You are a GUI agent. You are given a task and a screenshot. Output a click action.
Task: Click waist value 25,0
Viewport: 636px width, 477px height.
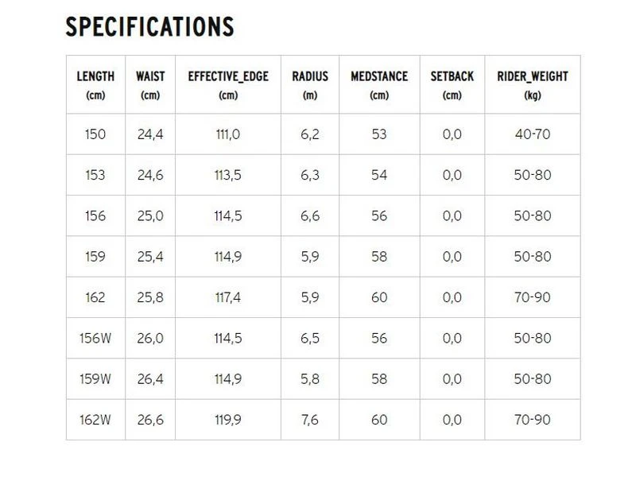click(150, 216)
